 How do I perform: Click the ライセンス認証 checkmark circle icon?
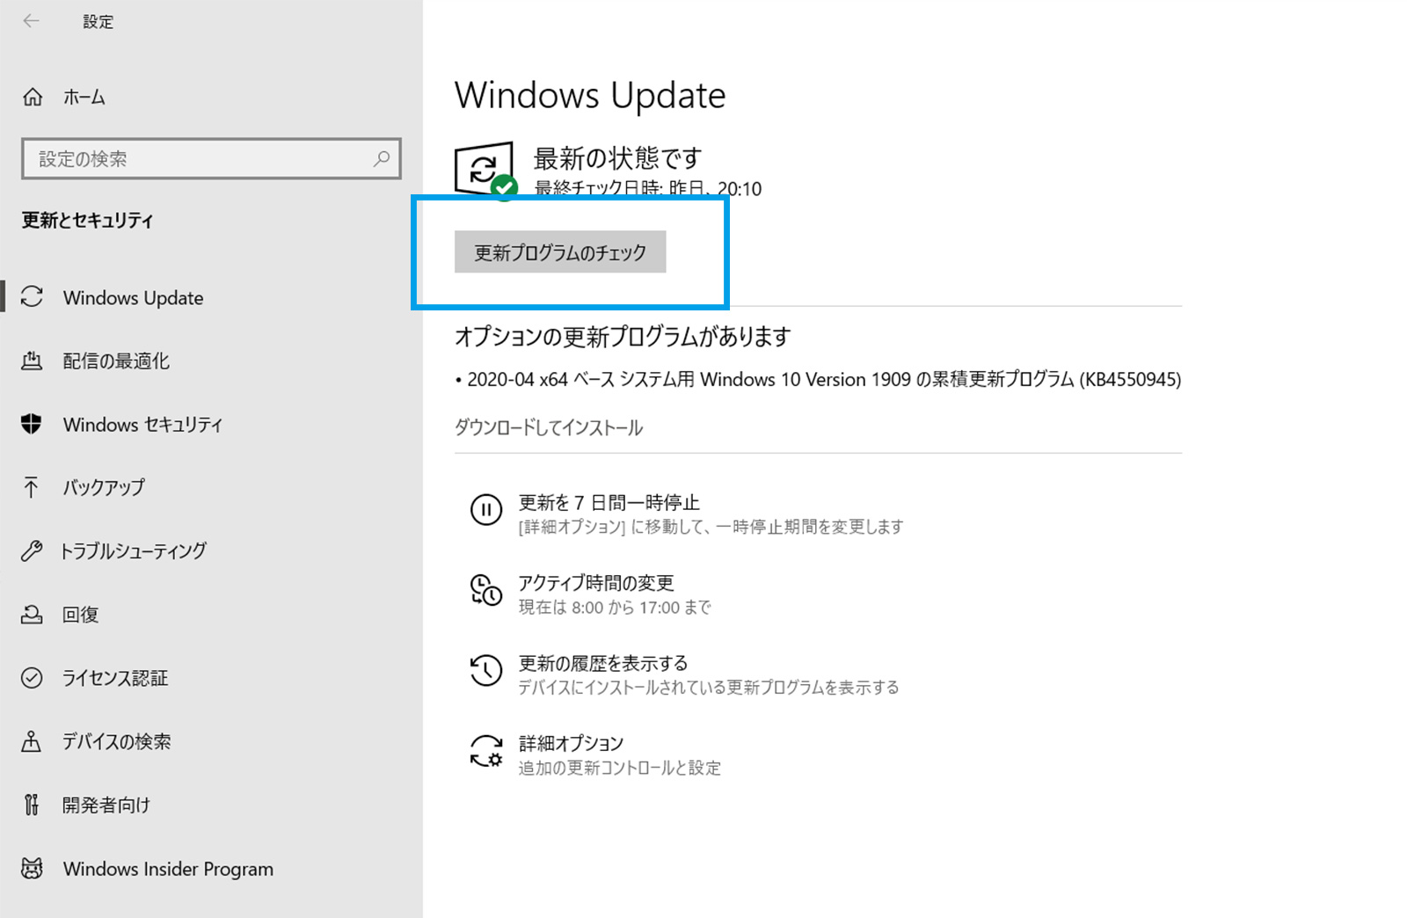(x=32, y=678)
